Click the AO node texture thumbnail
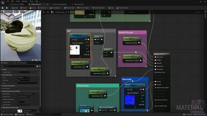The height and width of the screenshot is (116, 207). [75, 50]
